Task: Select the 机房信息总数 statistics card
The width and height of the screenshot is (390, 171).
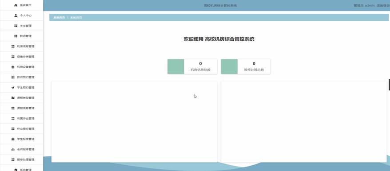Action: coord(192,66)
